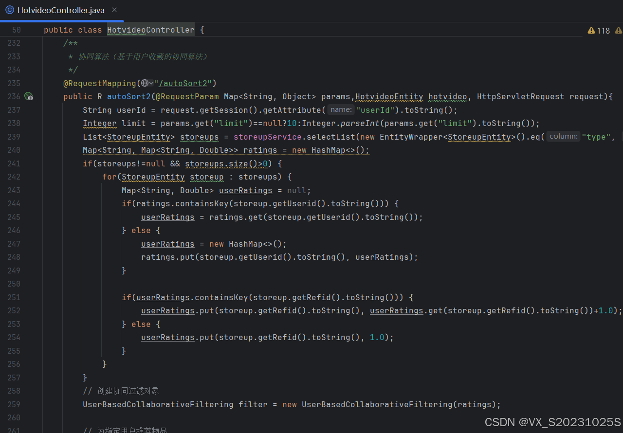Image resolution: width=623 pixels, height=433 pixels.
Task: Click ratings.put on line 248
Action: pyautogui.click(x=168, y=257)
